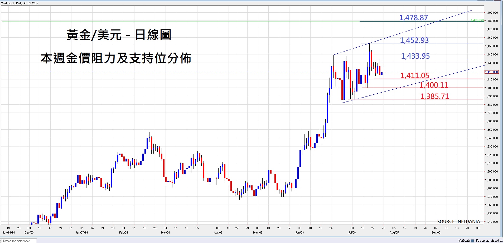Select the 1,433.95 resistance level label
Image resolution: width=503 pixels, height=243 pixels.
415,56
